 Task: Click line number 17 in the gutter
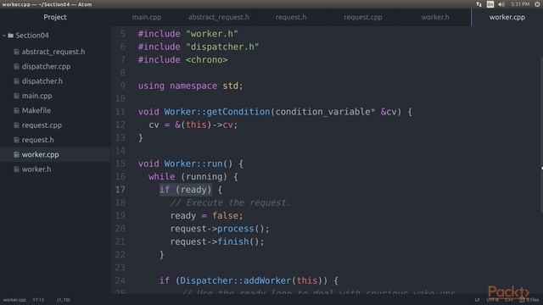point(120,190)
